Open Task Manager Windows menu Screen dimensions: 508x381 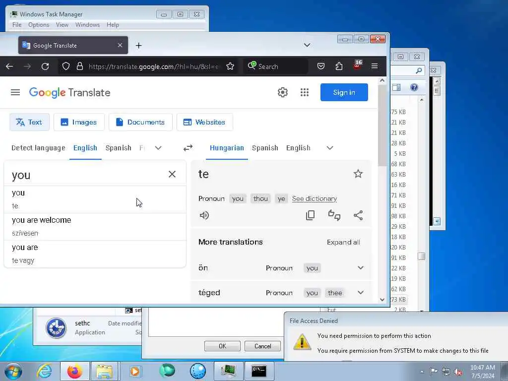pyautogui.click(x=87, y=25)
